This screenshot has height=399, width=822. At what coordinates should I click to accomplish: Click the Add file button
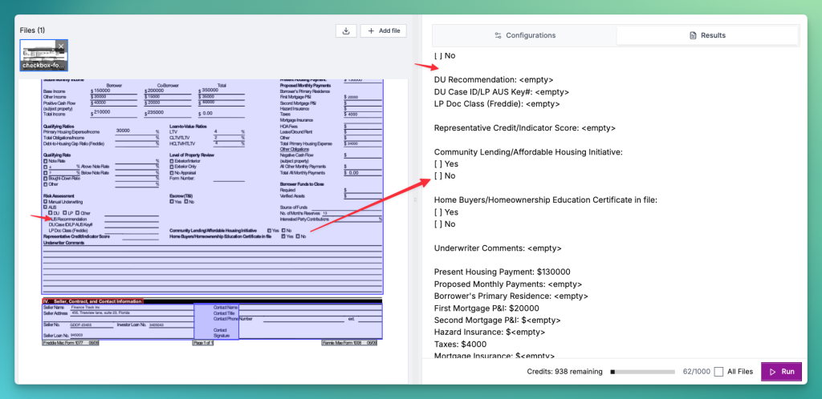click(383, 30)
